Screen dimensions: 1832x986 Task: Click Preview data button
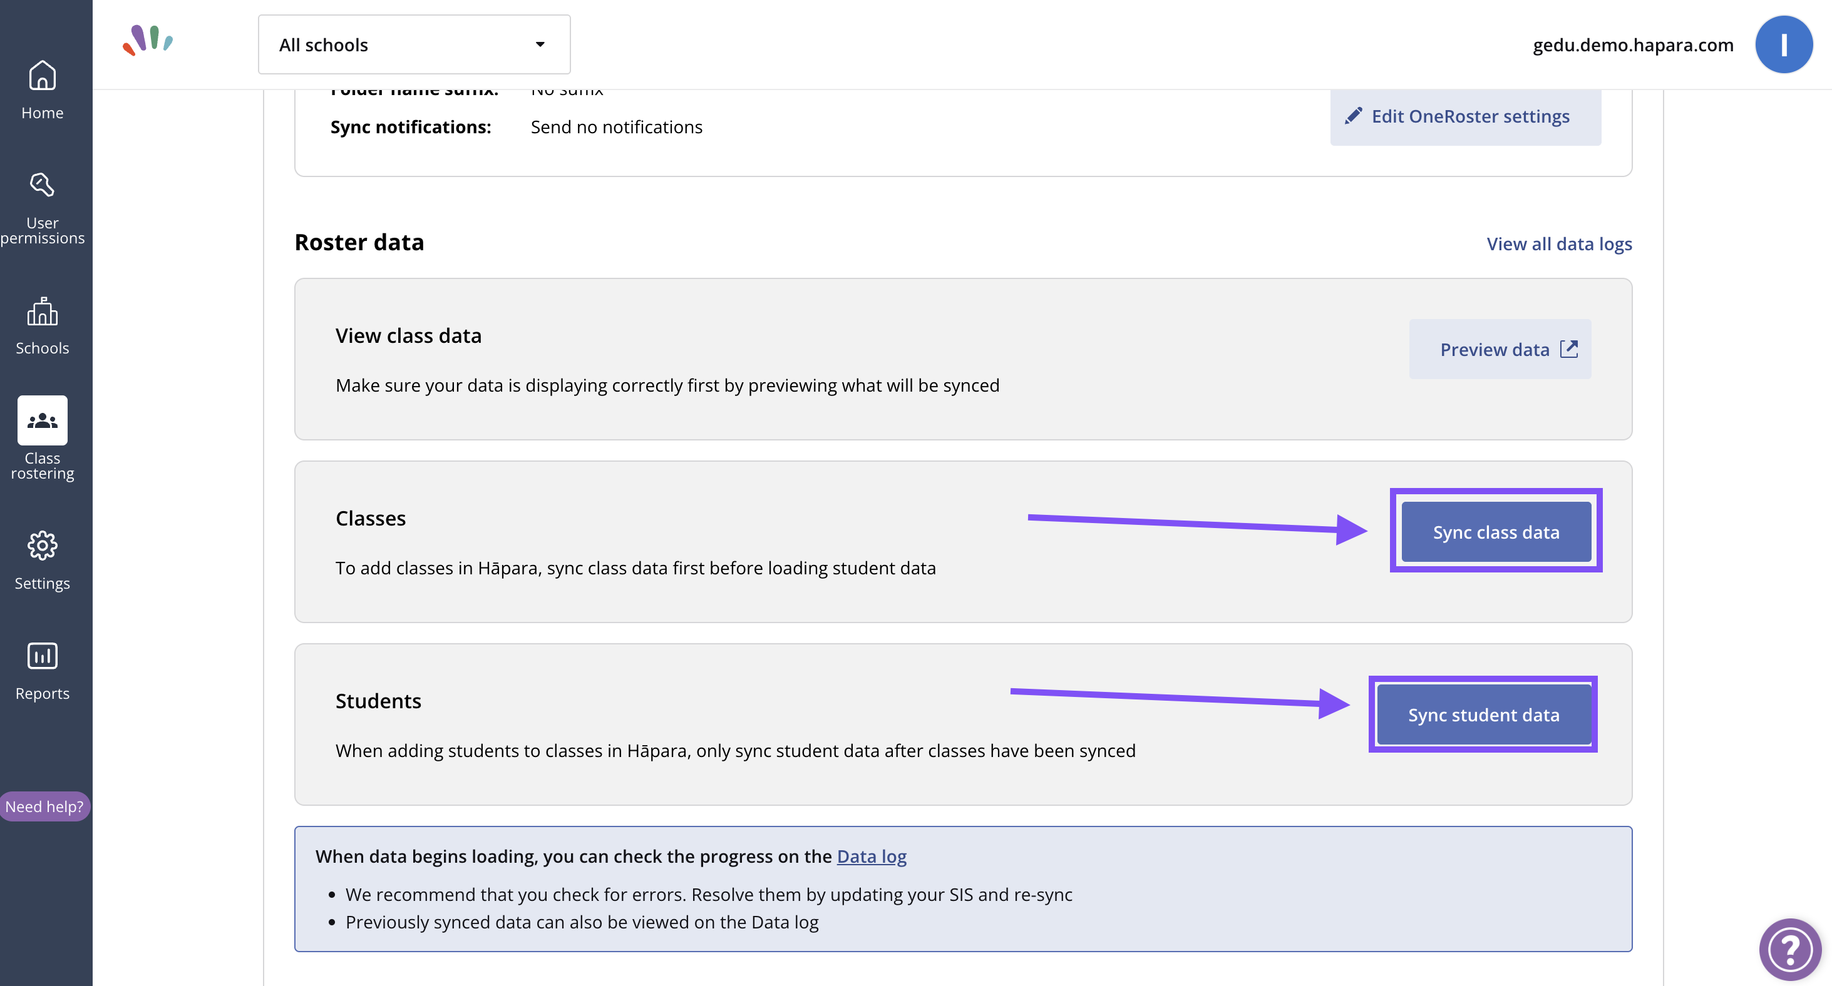tap(1500, 349)
